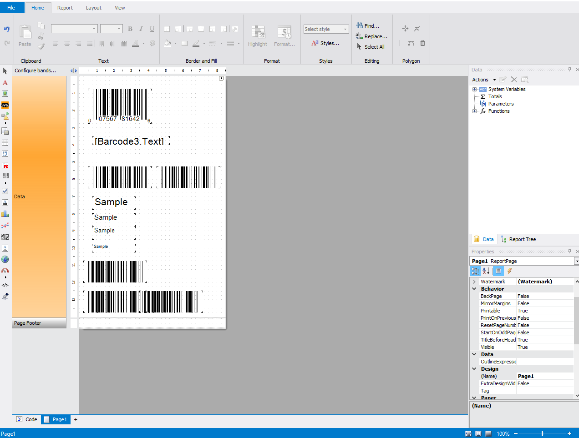Viewport: 579px width, 438px height.
Task: Select the Text object tool (red A)
Action: click(x=5, y=83)
